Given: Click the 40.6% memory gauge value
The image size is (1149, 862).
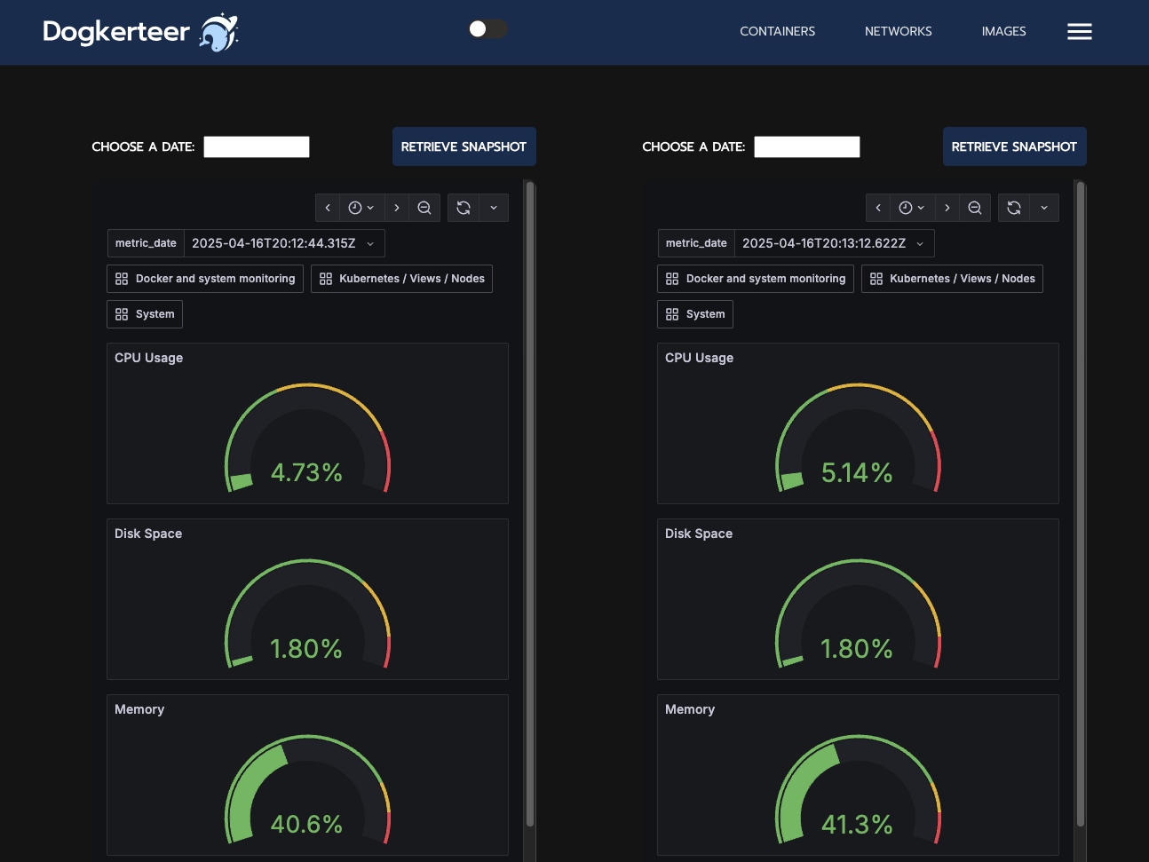Looking at the screenshot, I should click(x=306, y=824).
